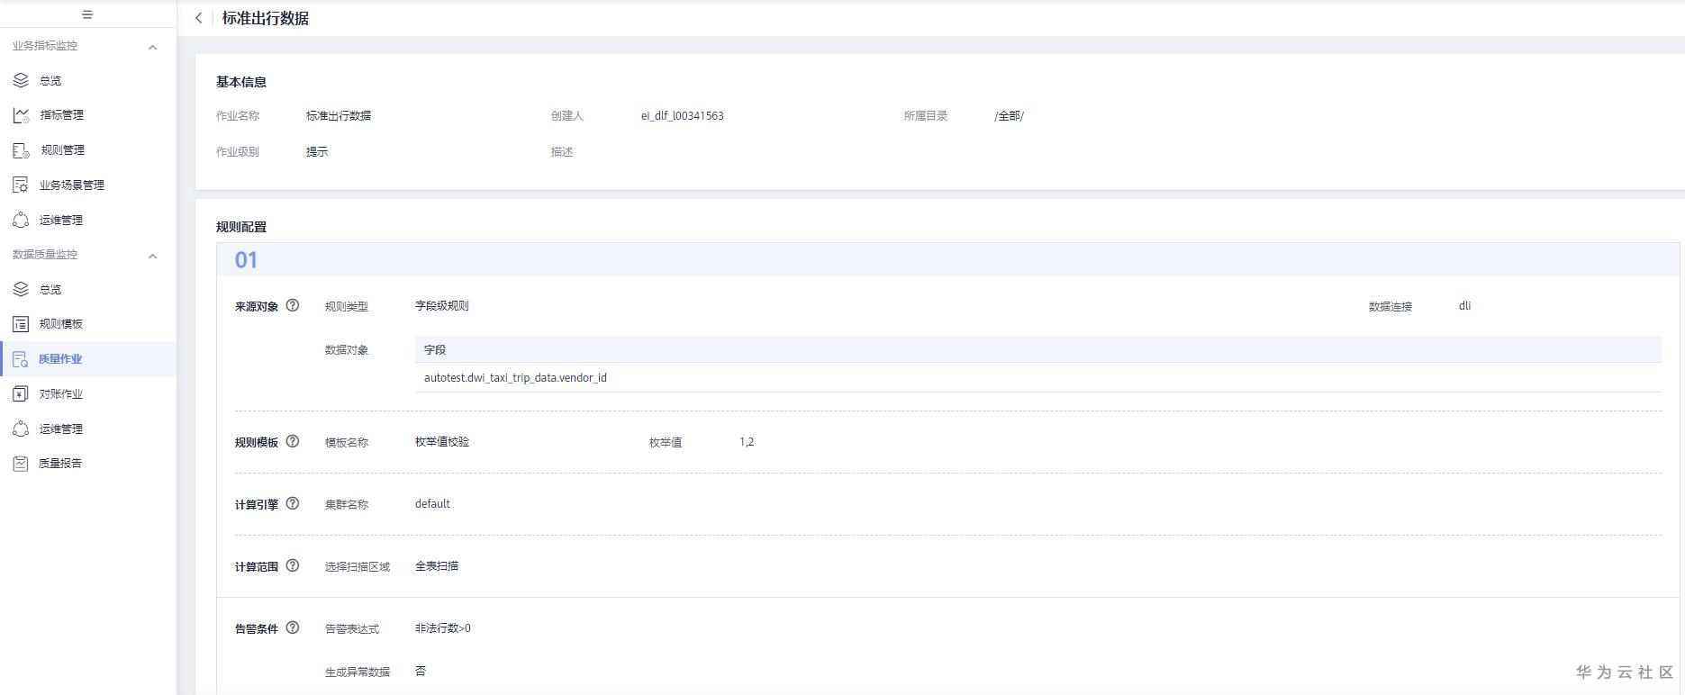The image size is (1685, 695).
Task: Click the enumeration value 1,2
Action: coord(747,442)
